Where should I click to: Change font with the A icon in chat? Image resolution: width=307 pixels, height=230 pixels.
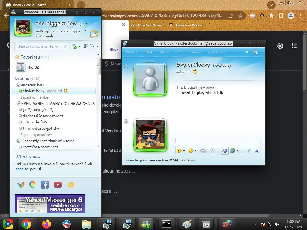(257, 151)
